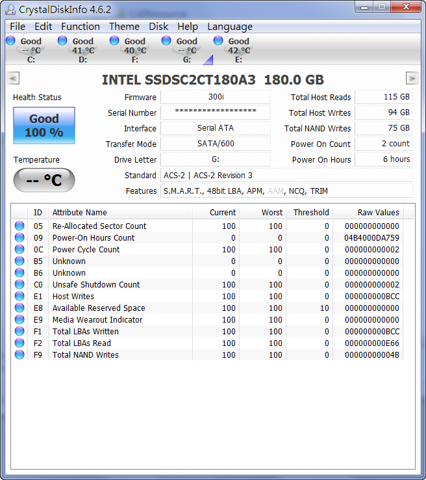Select the Power-On Hours Count attribute name
Screen dimensions: 426x480
[x=94, y=237]
